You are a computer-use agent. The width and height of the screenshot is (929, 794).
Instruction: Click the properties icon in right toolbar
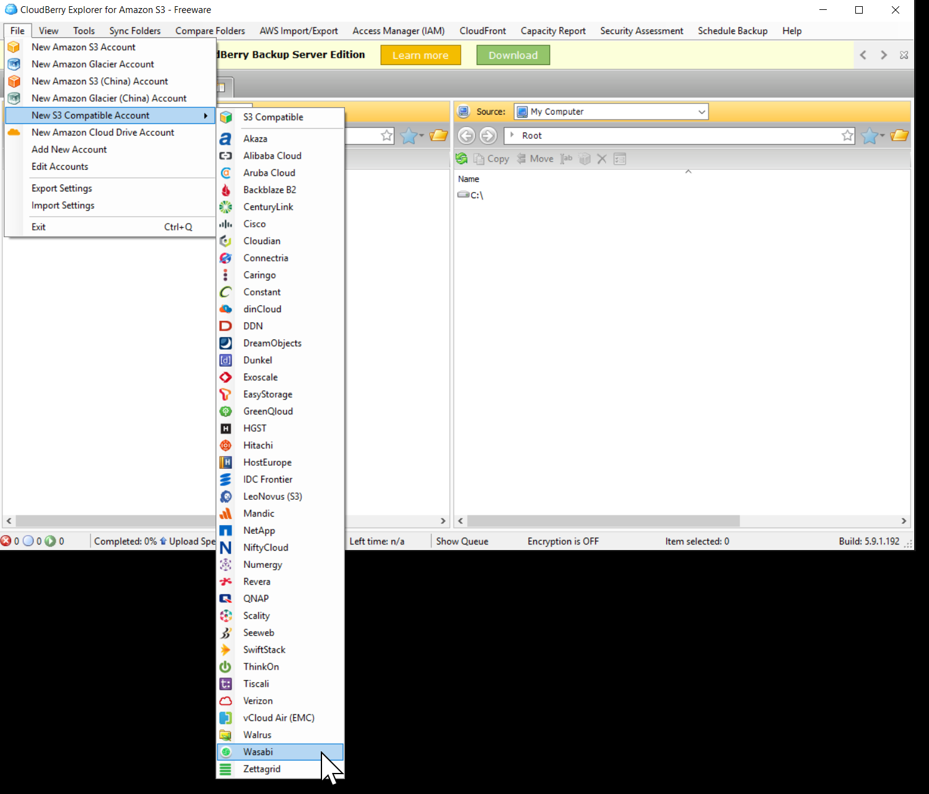620,159
